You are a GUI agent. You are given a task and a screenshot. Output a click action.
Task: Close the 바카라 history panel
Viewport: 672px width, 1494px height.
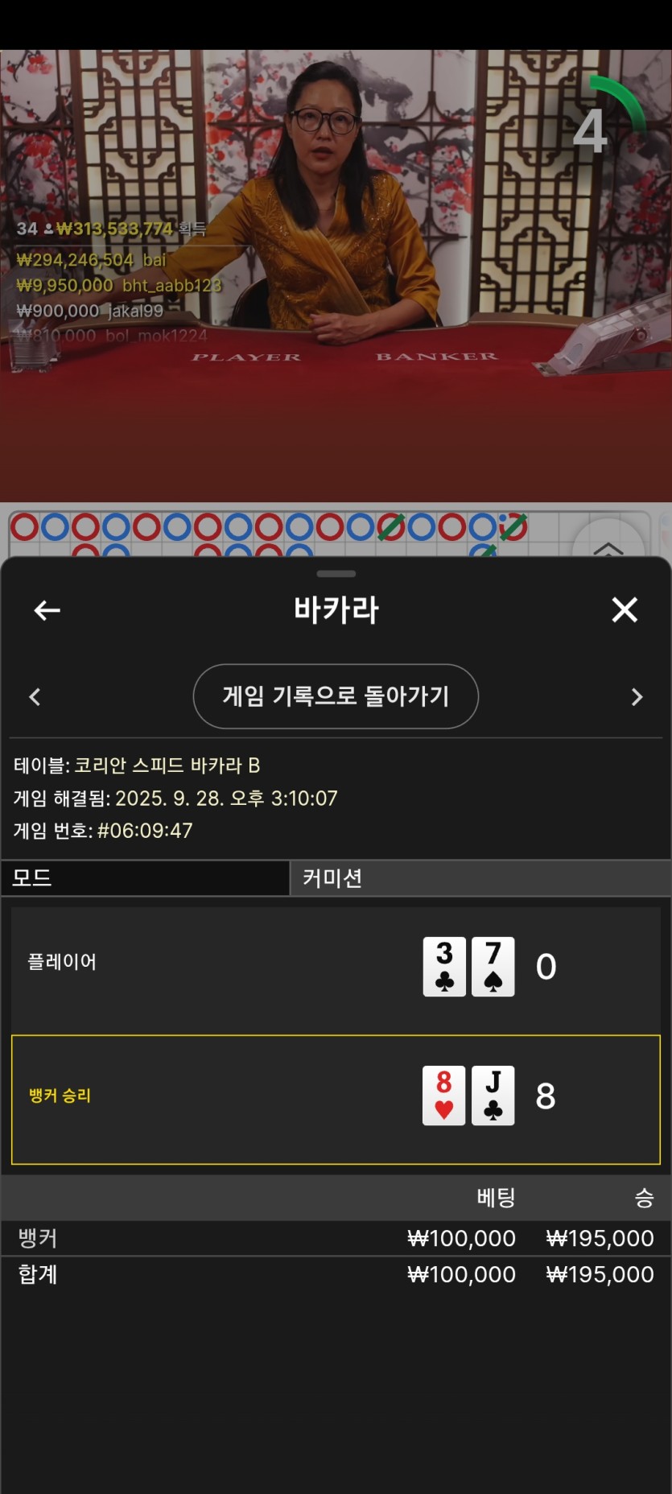pyautogui.click(x=625, y=610)
